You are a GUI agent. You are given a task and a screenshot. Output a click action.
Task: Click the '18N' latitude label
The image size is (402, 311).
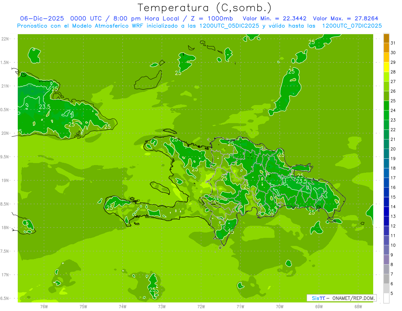point(5,228)
